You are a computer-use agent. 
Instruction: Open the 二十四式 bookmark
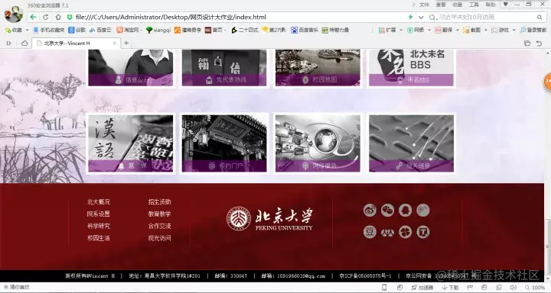[x=245, y=31]
